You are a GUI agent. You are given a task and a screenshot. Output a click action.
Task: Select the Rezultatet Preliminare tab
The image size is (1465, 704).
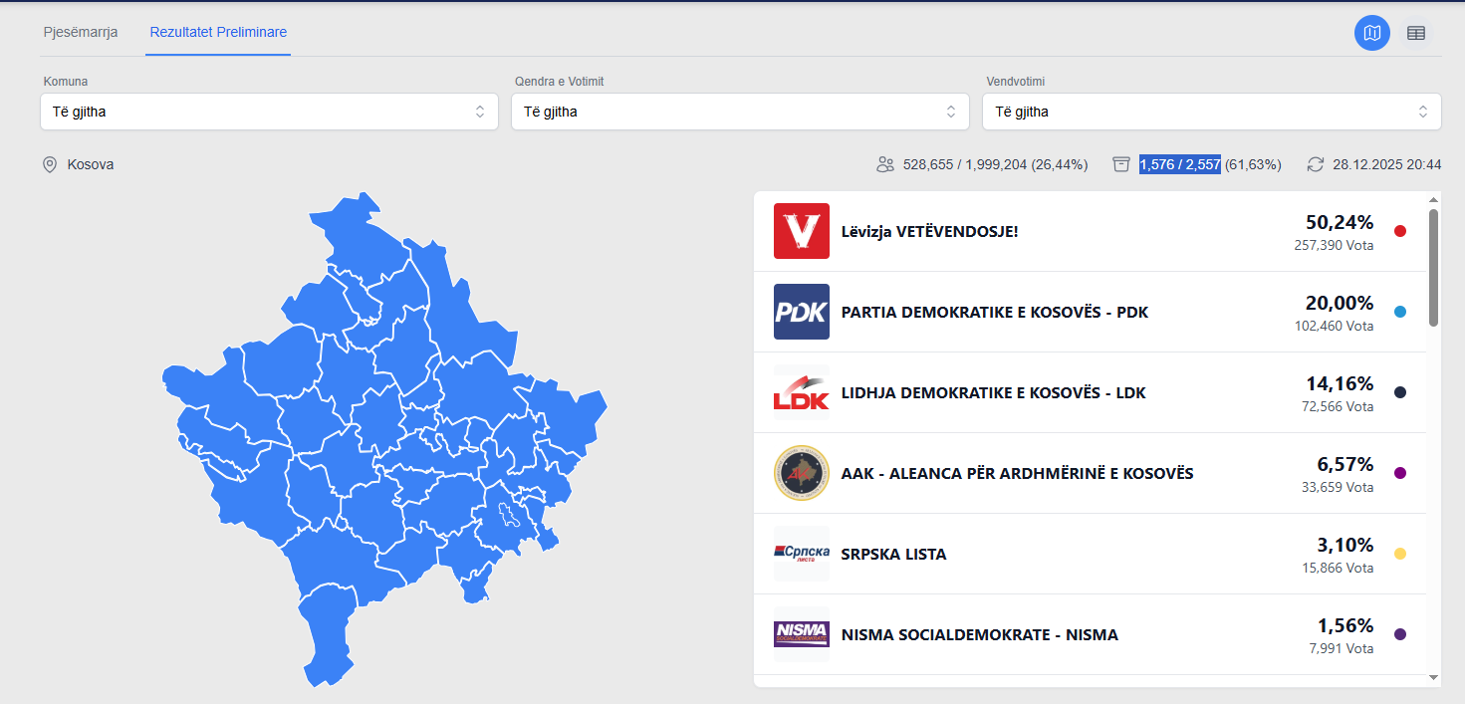(x=218, y=32)
